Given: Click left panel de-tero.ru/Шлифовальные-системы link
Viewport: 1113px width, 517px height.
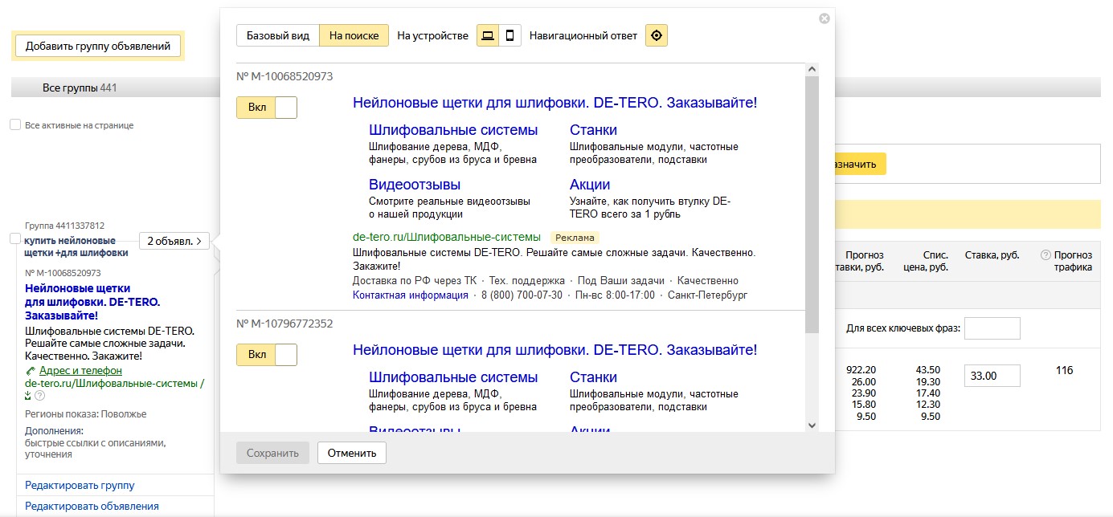Looking at the screenshot, I should point(114,384).
